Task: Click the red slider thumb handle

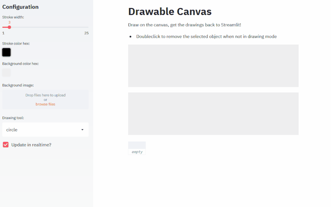Action: point(10,27)
